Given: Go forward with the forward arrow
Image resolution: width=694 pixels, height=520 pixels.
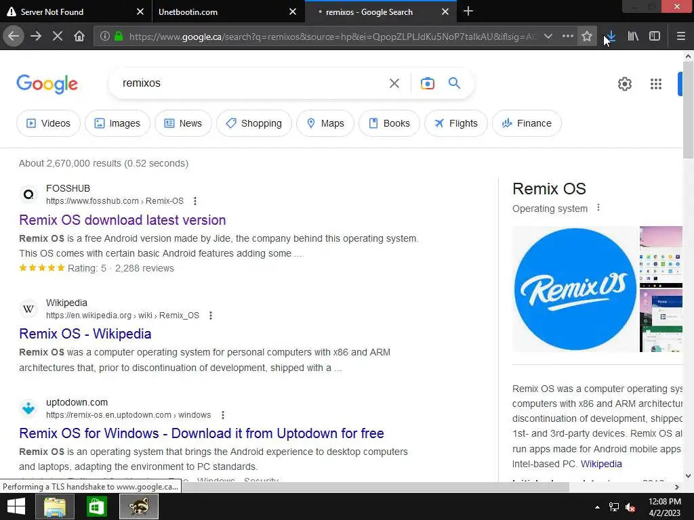Looking at the screenshot, I should click(x=36, y=36).
